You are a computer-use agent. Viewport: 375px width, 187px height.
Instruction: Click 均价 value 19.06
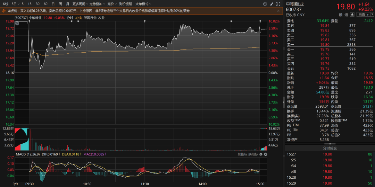[369, 73]
